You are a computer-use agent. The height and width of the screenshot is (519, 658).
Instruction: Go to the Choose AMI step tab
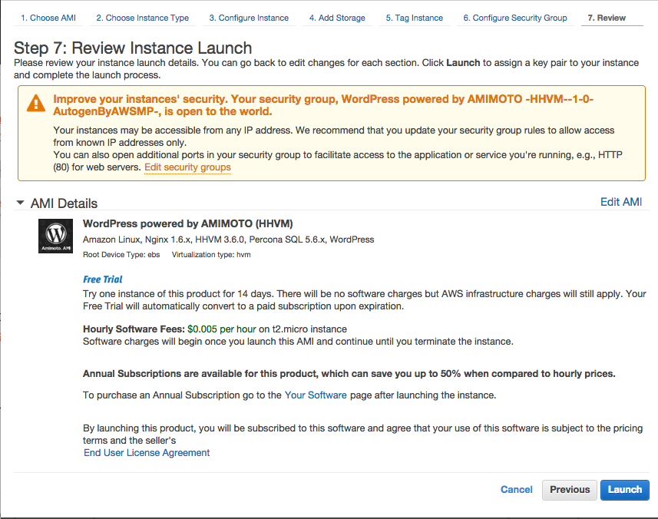click(48, 18)
